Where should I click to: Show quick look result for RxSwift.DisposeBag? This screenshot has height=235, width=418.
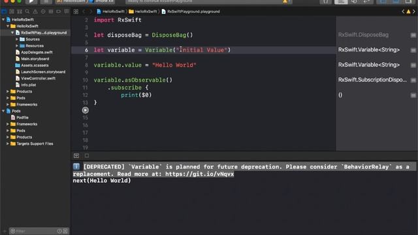pyautogui.click(x=413, y=35)
